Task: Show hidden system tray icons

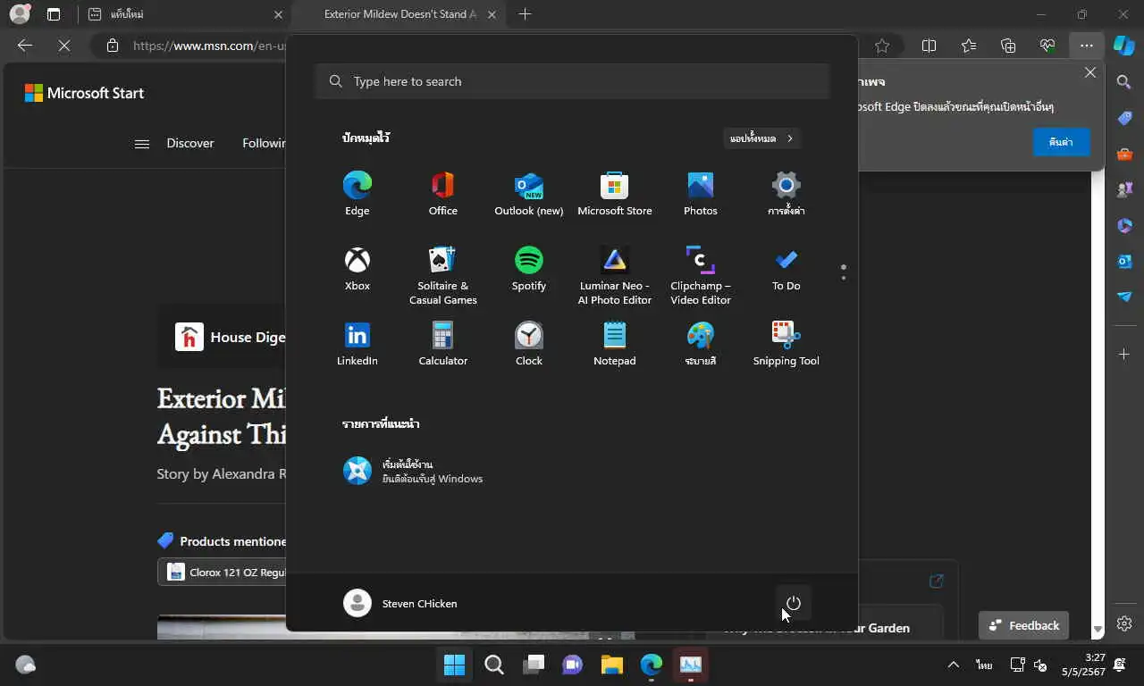Action: click(953, 665)
